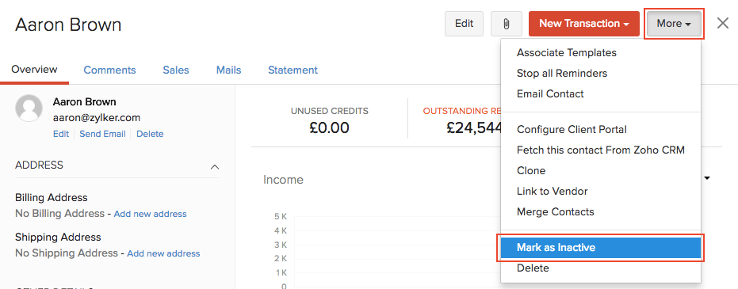Click Delete link under contact email
Image resolution: width=738 pixels, height=289 pixels.
pyautogui.click(x=150, y=134)
